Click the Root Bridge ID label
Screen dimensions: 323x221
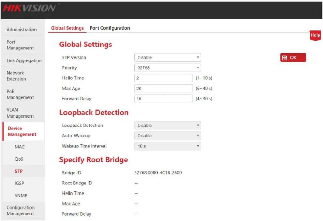(x=77, y=183)
